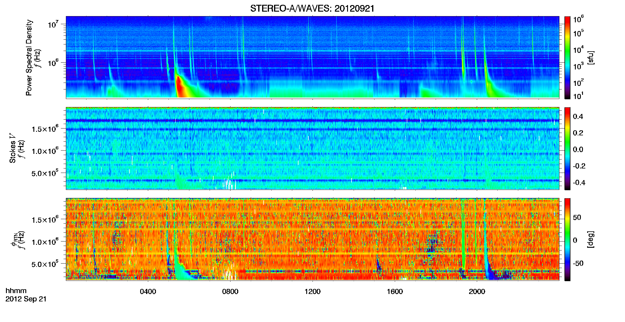Click the 0800 time tick label
The height and width of the screenshot is (322, 625).
(x=230, y=291)
